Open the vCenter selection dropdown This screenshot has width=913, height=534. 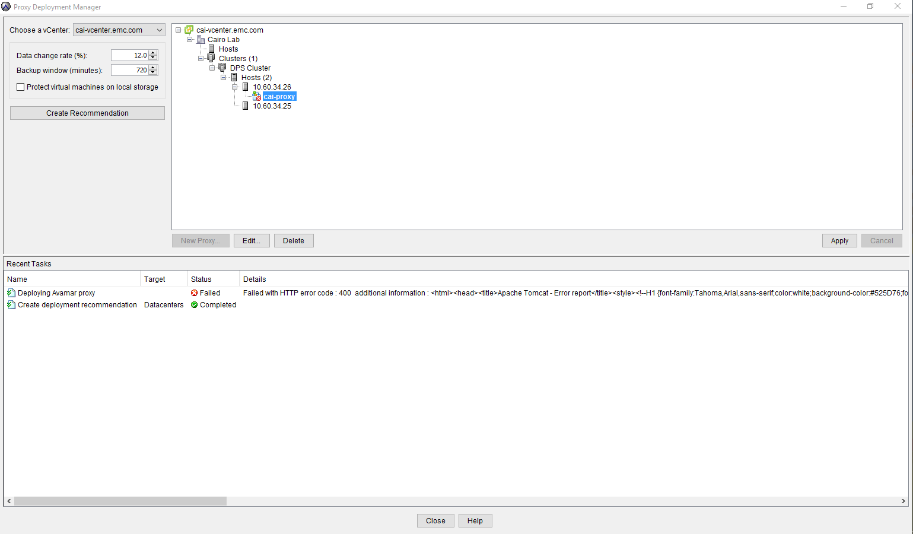(159, 30)
